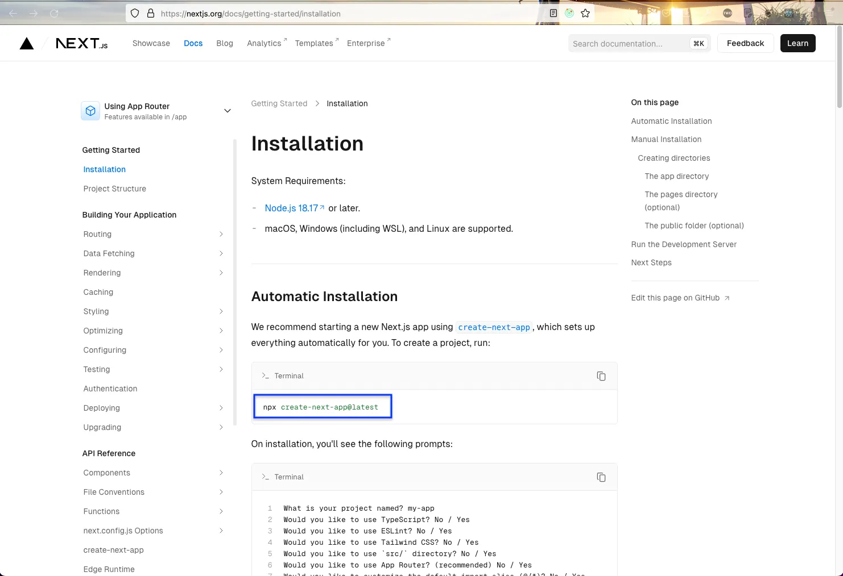Image resolution: width=843 pixels, height=576 pixels.
Task: Jump to Creating directories section
Action: [674, 158]
